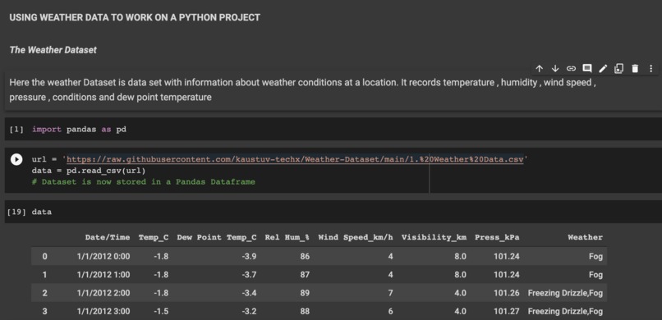Open more cell actions menu
Screen dimensions: 662x320
(651, 69)
